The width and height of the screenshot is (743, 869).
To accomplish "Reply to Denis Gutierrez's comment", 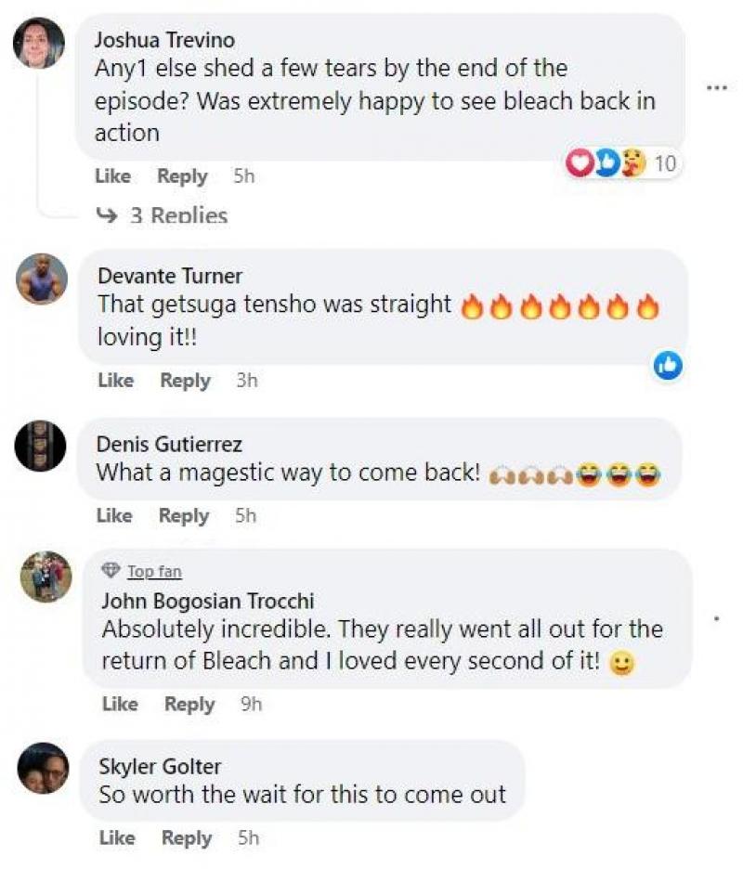I will pos(182,515).
